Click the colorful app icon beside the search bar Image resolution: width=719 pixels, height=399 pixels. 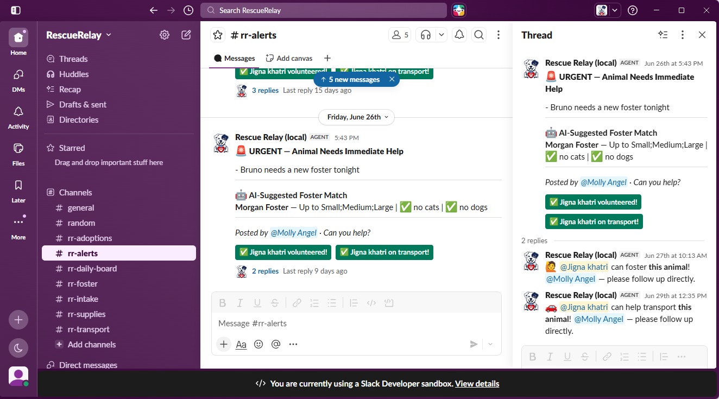(459, 10)
